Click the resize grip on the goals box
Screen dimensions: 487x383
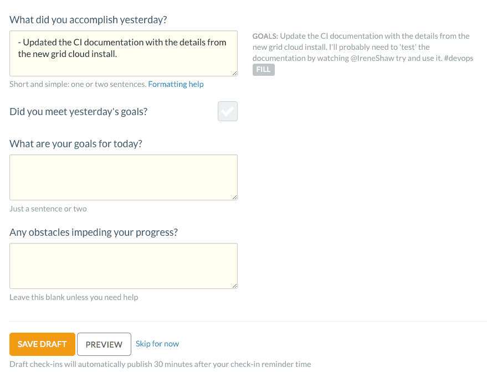tap(235, 196)
